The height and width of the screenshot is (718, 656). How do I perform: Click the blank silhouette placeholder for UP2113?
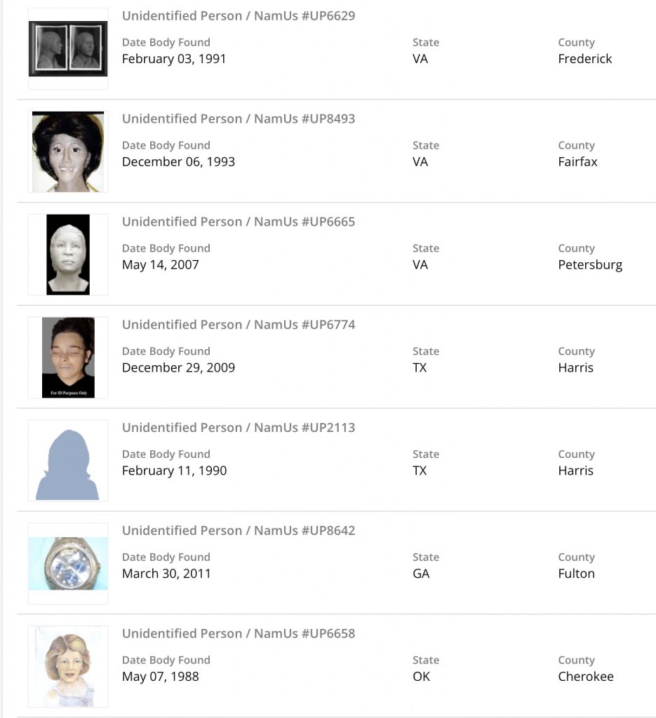(x=68, y=461)
